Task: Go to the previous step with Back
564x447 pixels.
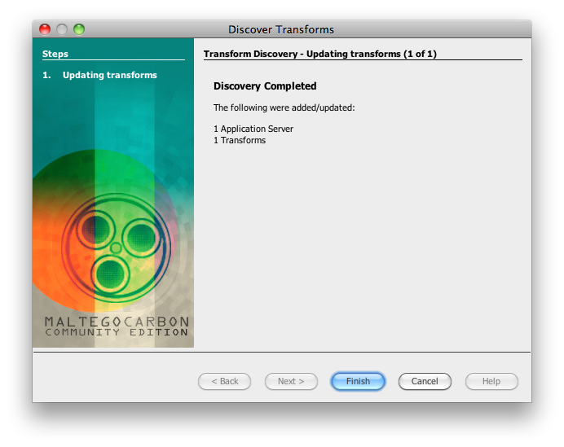Action: [224, 381]
